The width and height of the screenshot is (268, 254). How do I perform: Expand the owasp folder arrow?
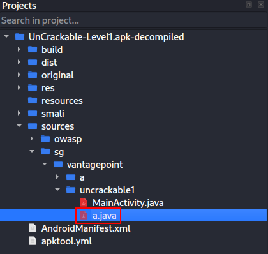point(32,138)
